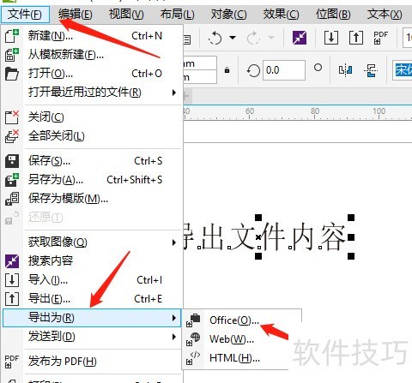
Task: Open the 文件(F) menu
Action: [25, 15]
